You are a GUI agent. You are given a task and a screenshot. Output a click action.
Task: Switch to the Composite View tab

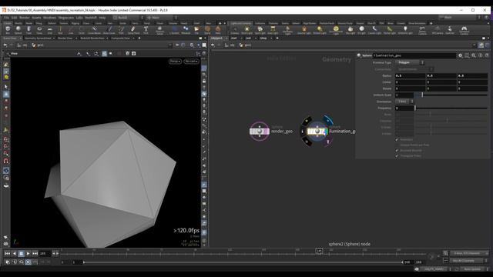[120, 38]
